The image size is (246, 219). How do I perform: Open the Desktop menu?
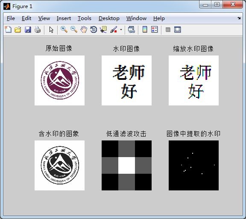pyautogui.click(x=109, y=18)
